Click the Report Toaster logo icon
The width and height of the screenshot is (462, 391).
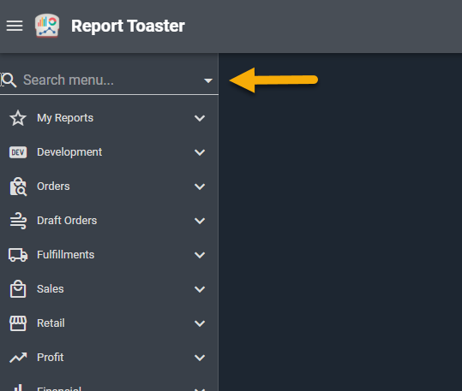47,26
